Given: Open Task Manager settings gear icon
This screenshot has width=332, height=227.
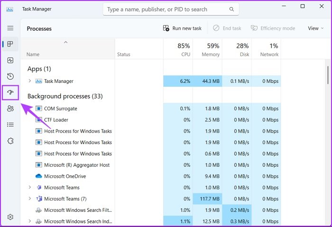Looking at the screenshot, I should (x=10, y=217).
